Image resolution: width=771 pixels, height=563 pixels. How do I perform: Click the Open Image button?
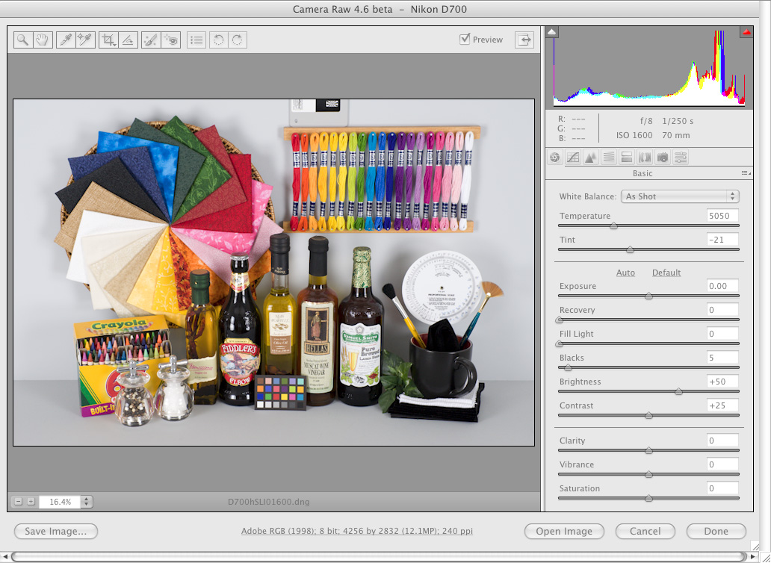point(564,532)
